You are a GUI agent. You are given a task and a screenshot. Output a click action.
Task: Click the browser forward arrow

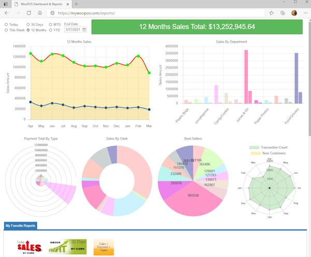pyautogui.click(x=18, y=13)
